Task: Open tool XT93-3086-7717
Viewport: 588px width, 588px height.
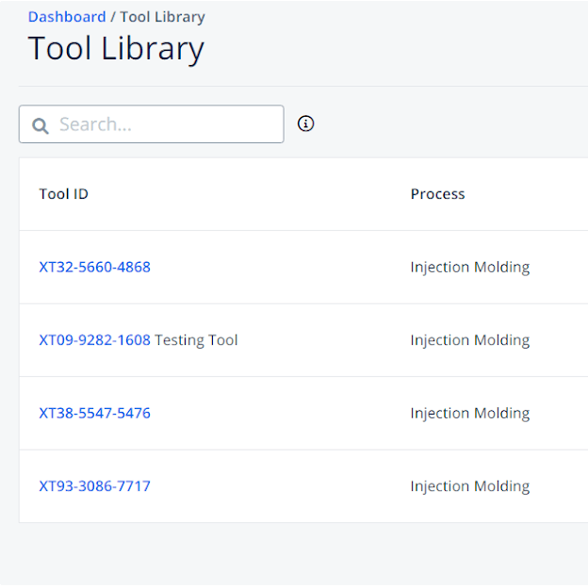Action: pos(94,486)
